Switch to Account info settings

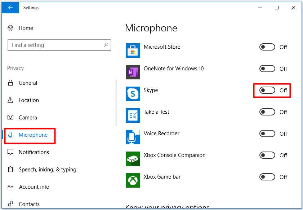[34, 187]
